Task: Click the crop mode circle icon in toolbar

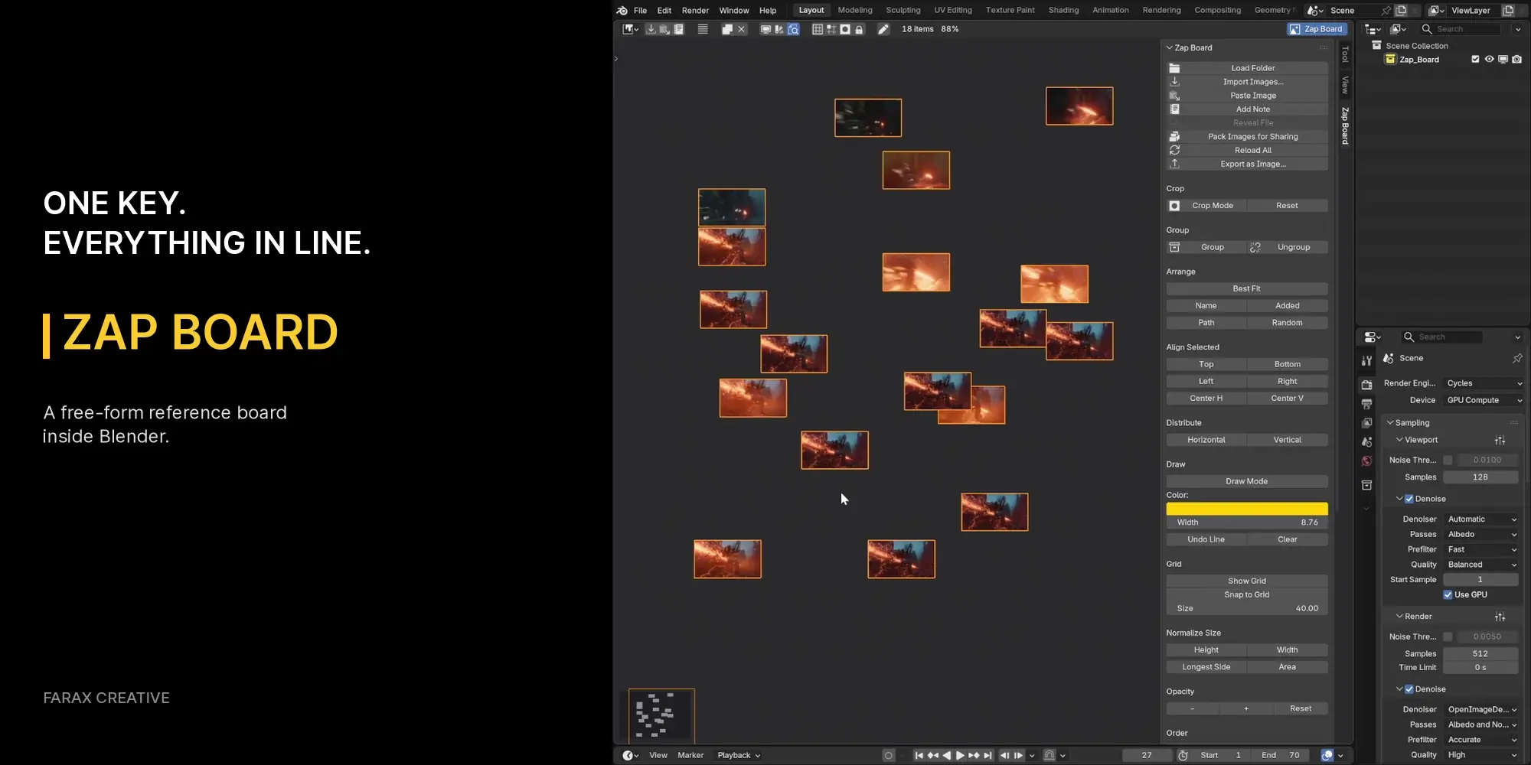Action: click(845, 29)
